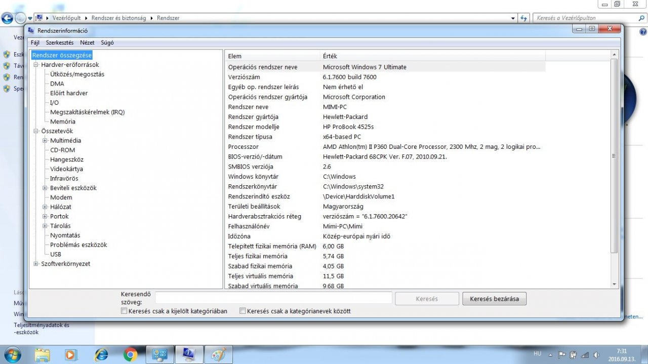Switch to Control Panel taskbar window
648x364 pixels.
coord(159,355)
